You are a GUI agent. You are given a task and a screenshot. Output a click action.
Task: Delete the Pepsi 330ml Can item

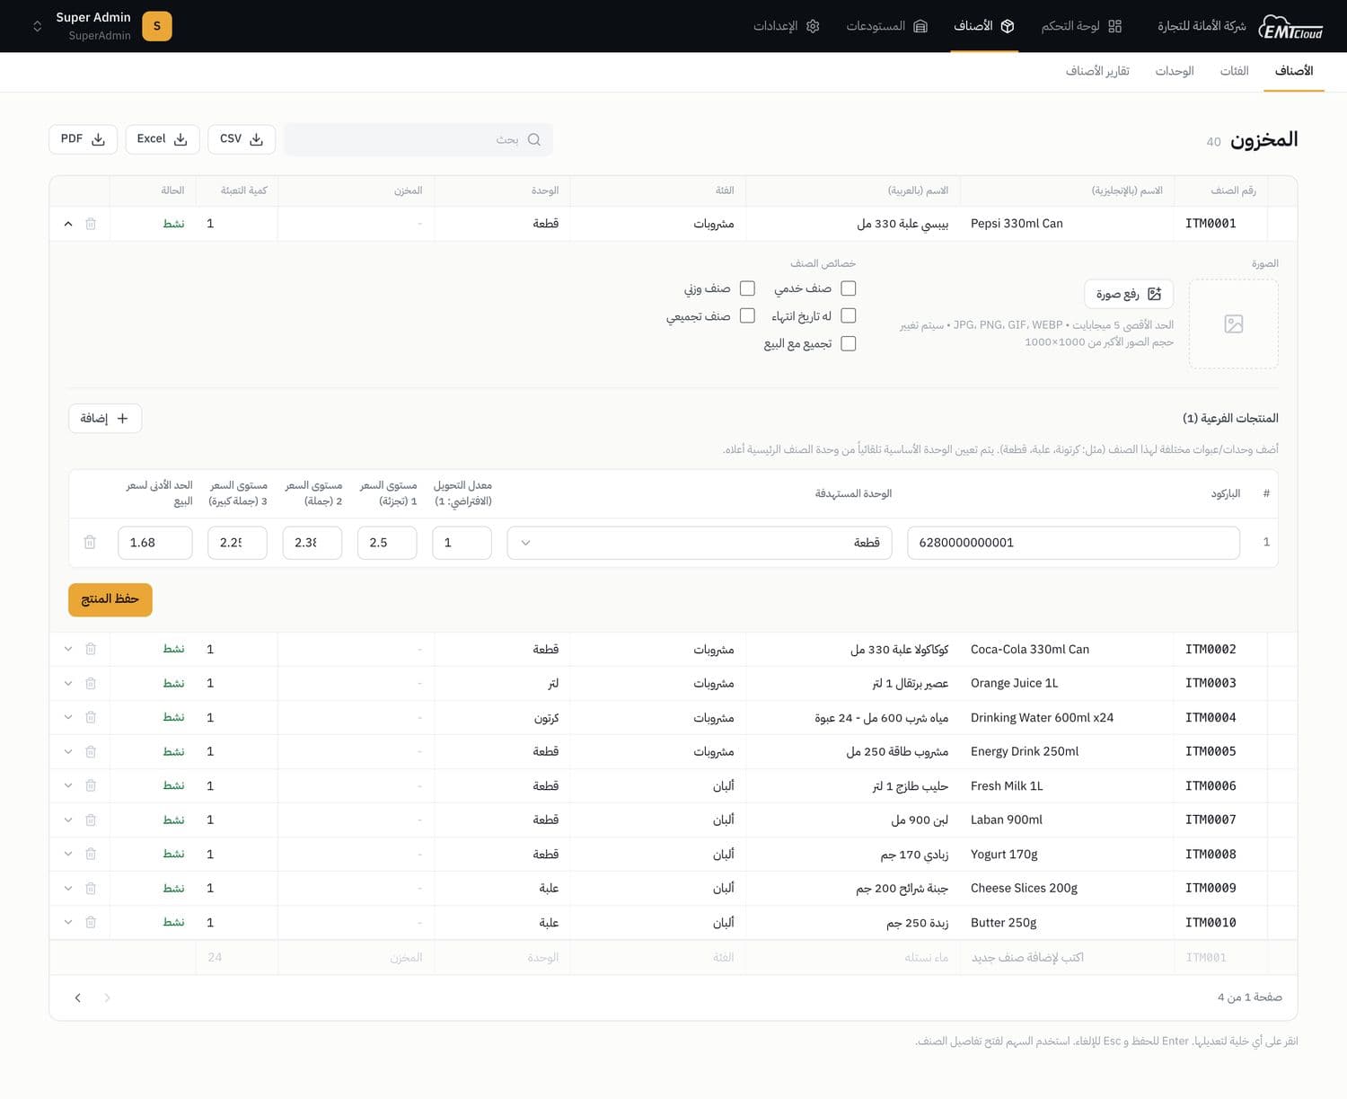point(91,224)
